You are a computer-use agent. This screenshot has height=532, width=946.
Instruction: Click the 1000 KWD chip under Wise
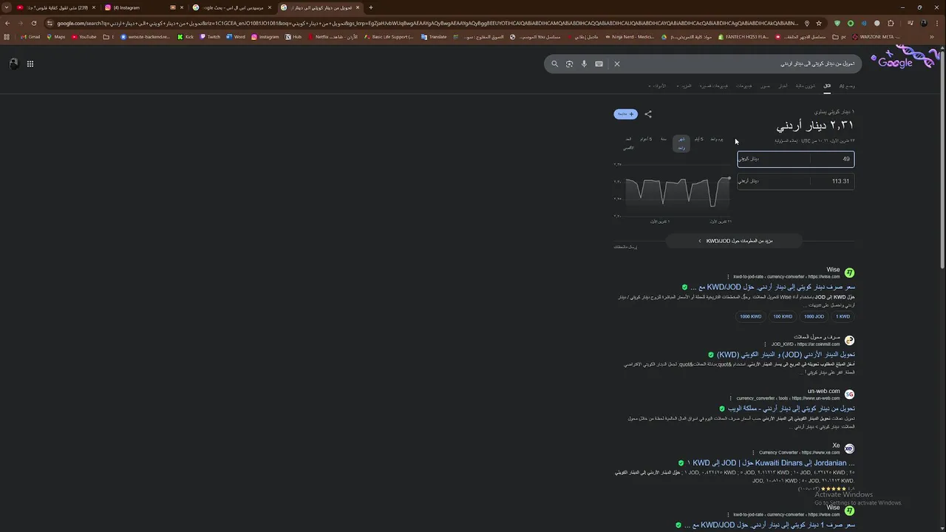click(x=750, y=316)
